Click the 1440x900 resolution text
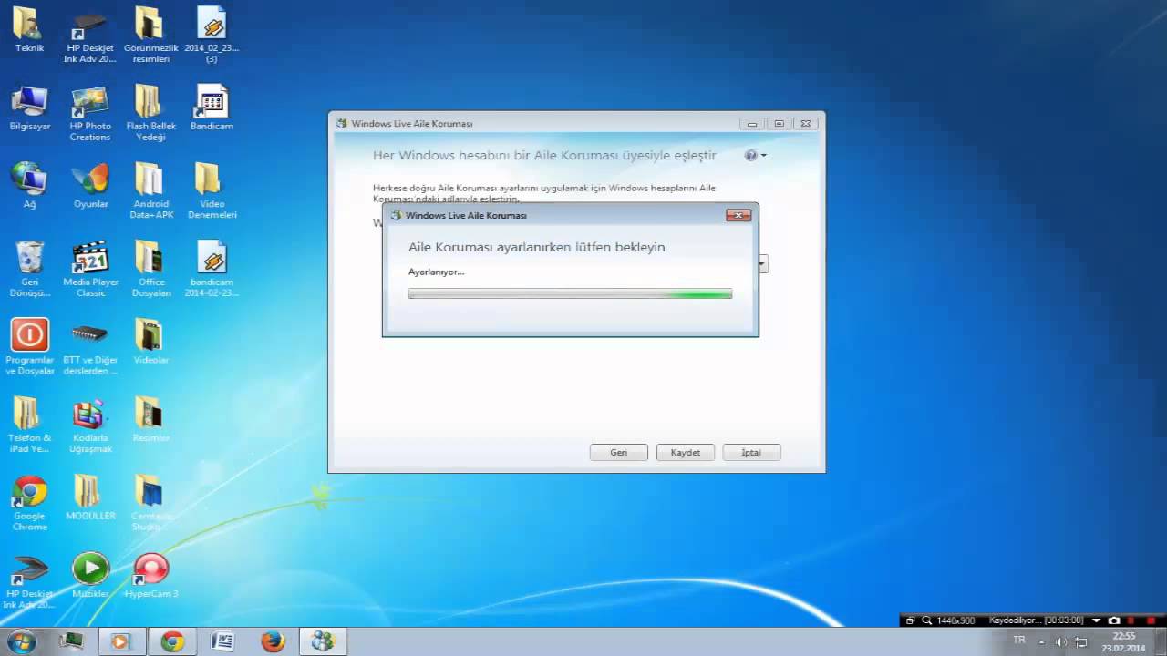This screenshot has height=656, width=1167. (955, 620)
